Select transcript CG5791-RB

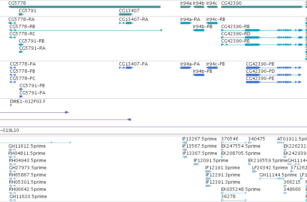pyautogui.click(x=31, y=41)
